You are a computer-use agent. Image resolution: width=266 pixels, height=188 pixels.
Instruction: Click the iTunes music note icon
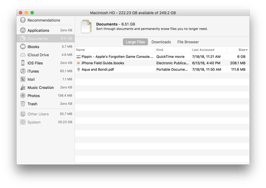click(x=23, y=71)
